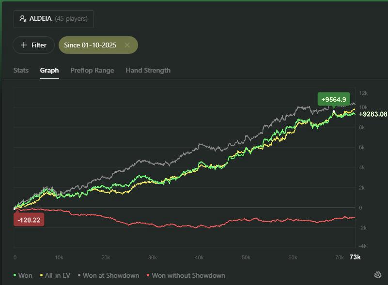
Task: Click the Since 01-10-2025 filter chip
Action: point(91,45)
